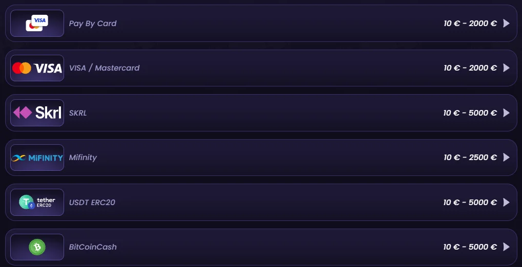This screenshot has height=267, width=522.
Task: Click the Mifinity 10 € - 2500 € limit
Action: (470, 157)
